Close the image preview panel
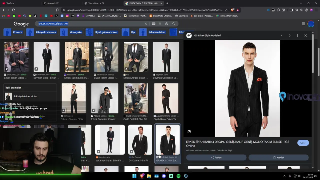The height and width of the screenshot is (180, 320). (305, 35)
